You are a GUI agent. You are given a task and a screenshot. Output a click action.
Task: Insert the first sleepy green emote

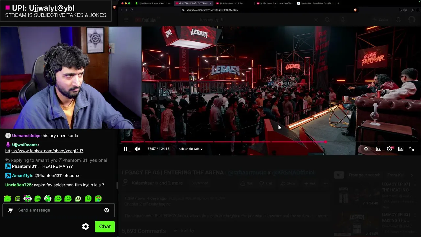tap(7, 198)
